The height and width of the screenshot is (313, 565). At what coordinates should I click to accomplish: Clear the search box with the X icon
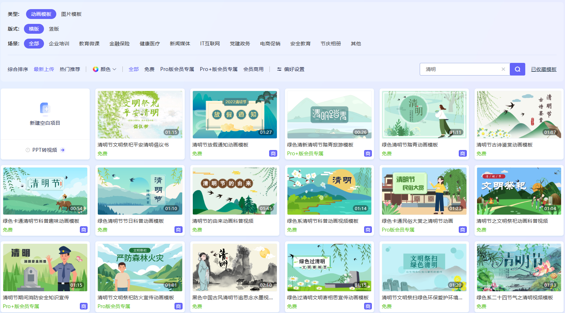tap(503, 69)
